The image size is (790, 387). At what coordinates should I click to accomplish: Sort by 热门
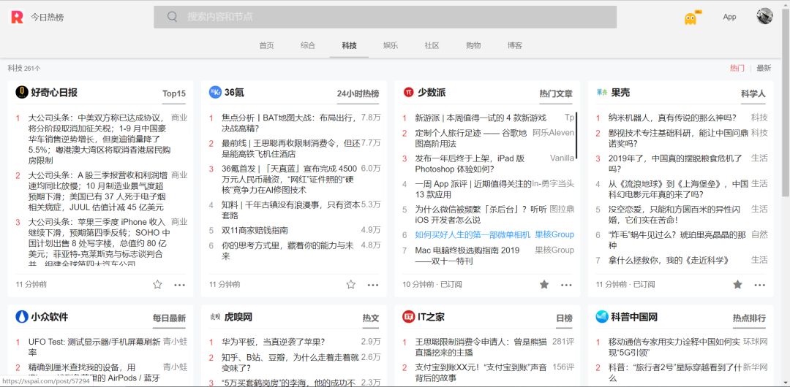737,68
